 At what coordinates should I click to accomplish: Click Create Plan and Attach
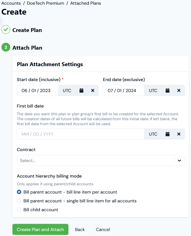(x=40, y=229)
